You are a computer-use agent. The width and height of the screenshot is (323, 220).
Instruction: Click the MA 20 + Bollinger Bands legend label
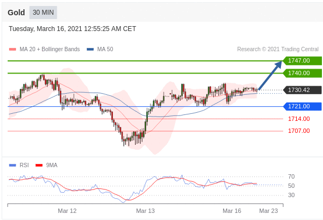(50, 49)
